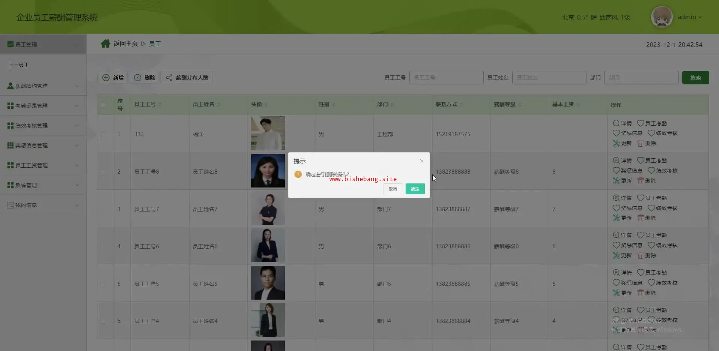Cancel the delete prompt with 取消
719x351 pixels.
393,189
